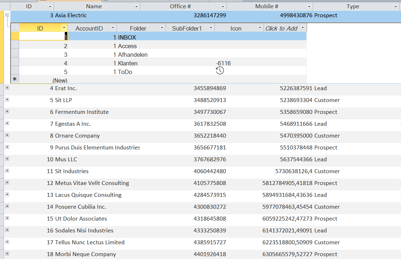Open the Mobile # column filter dropdown
Image resolution: width=401 pixels, height=259 pixels.
(x=309, y=6)
